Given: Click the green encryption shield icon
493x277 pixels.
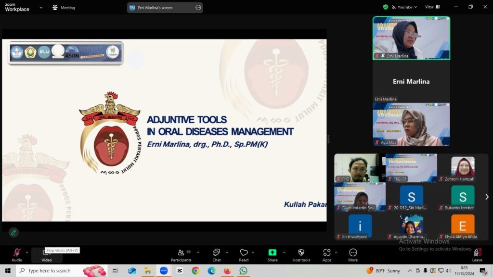Looking at the screenshot, I should [386, 7].
